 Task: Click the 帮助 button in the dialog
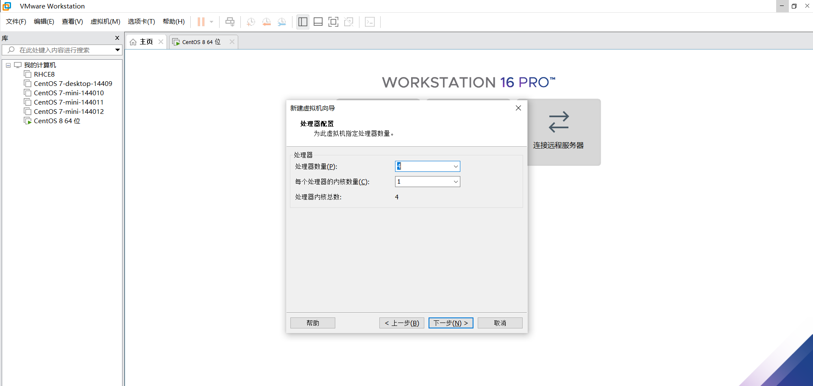pyautogui.click(x=312, y=323)
